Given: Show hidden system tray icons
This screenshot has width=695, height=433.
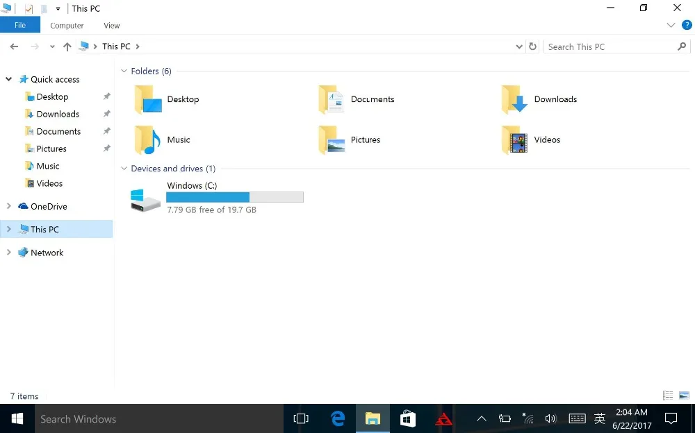Looking at the screenshot, I should (482, 418).
